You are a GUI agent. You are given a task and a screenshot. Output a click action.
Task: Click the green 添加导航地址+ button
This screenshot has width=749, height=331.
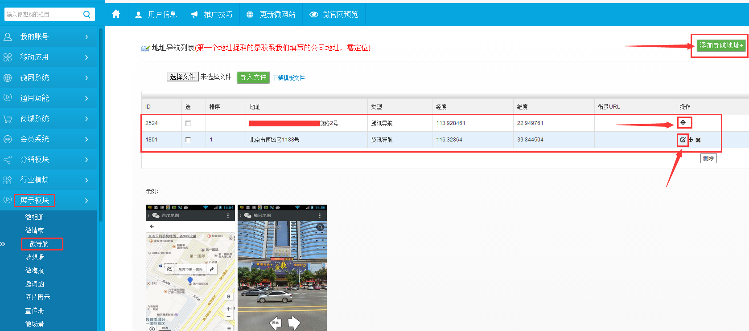(720, 45)
